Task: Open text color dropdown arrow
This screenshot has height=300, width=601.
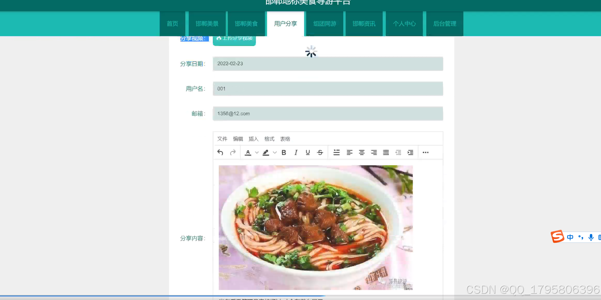Action: (257, 152)
